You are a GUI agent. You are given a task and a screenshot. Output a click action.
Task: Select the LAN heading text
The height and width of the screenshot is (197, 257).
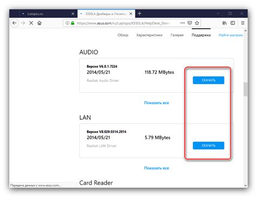[x=85, y=117]
